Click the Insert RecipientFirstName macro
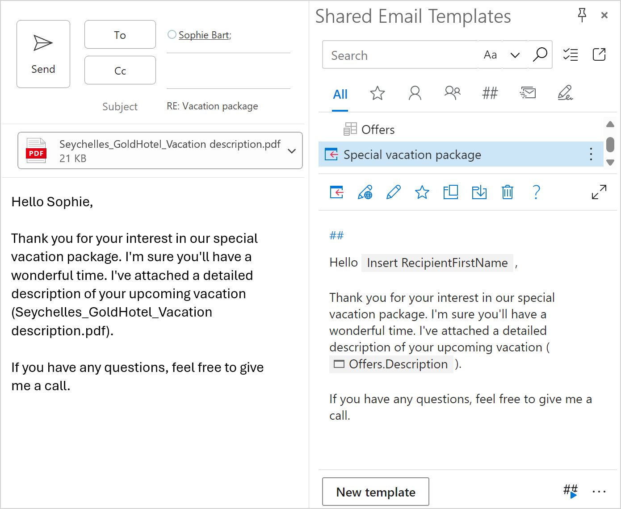The image size is (621, 509). (x=437, y=263)
